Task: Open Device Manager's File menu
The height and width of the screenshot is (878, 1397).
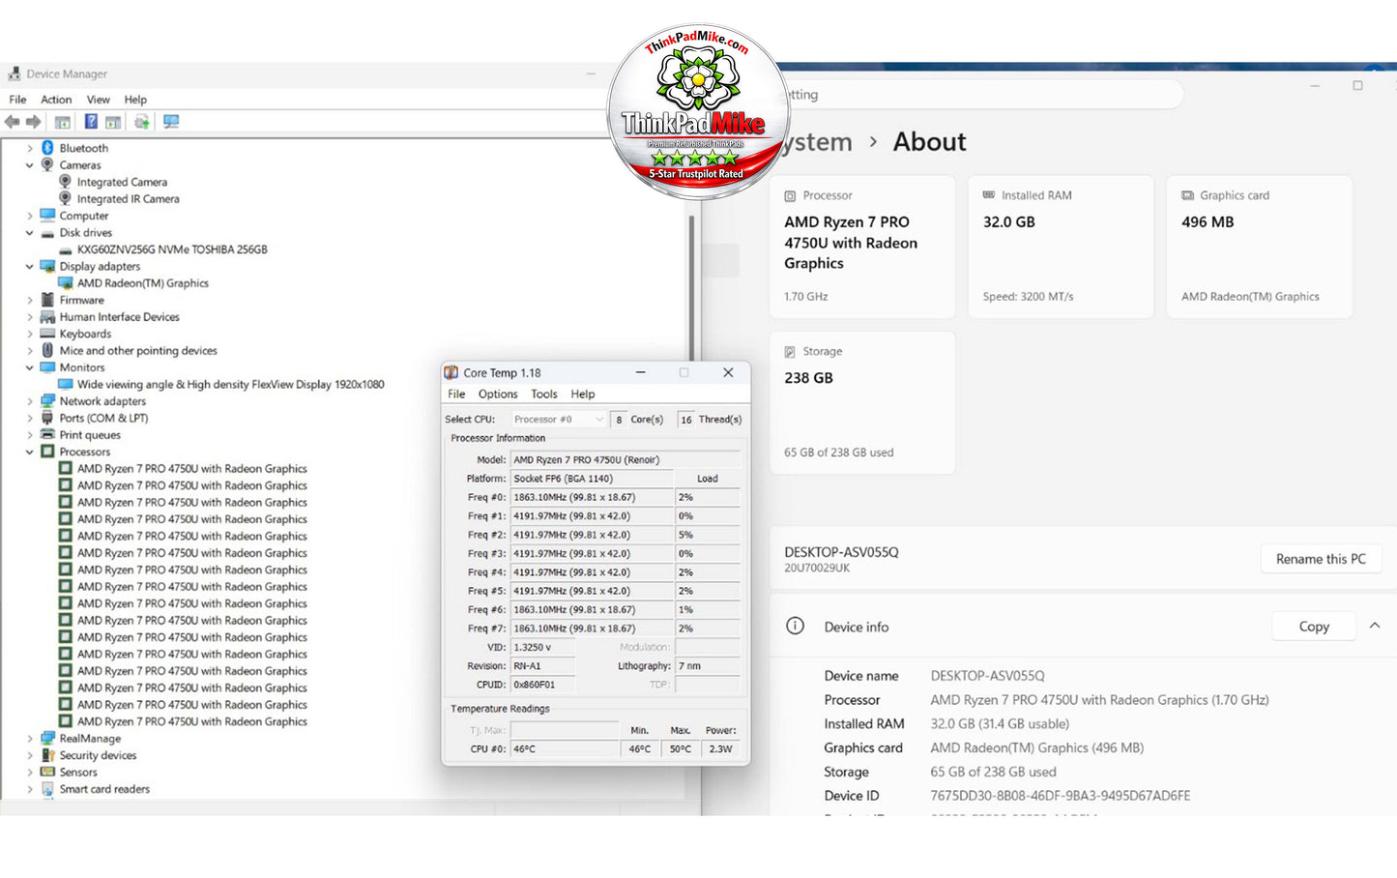Action: pos(17,100)
